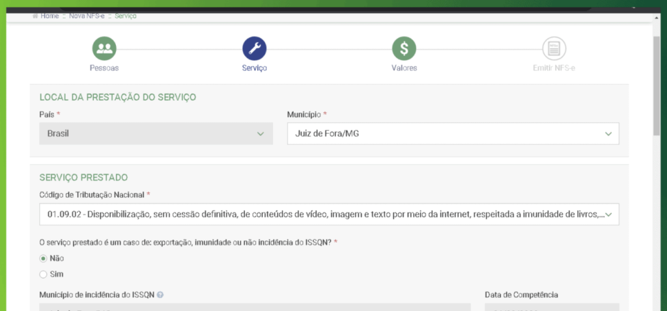Click the Serviço breadcrumb item

(126, 16)
